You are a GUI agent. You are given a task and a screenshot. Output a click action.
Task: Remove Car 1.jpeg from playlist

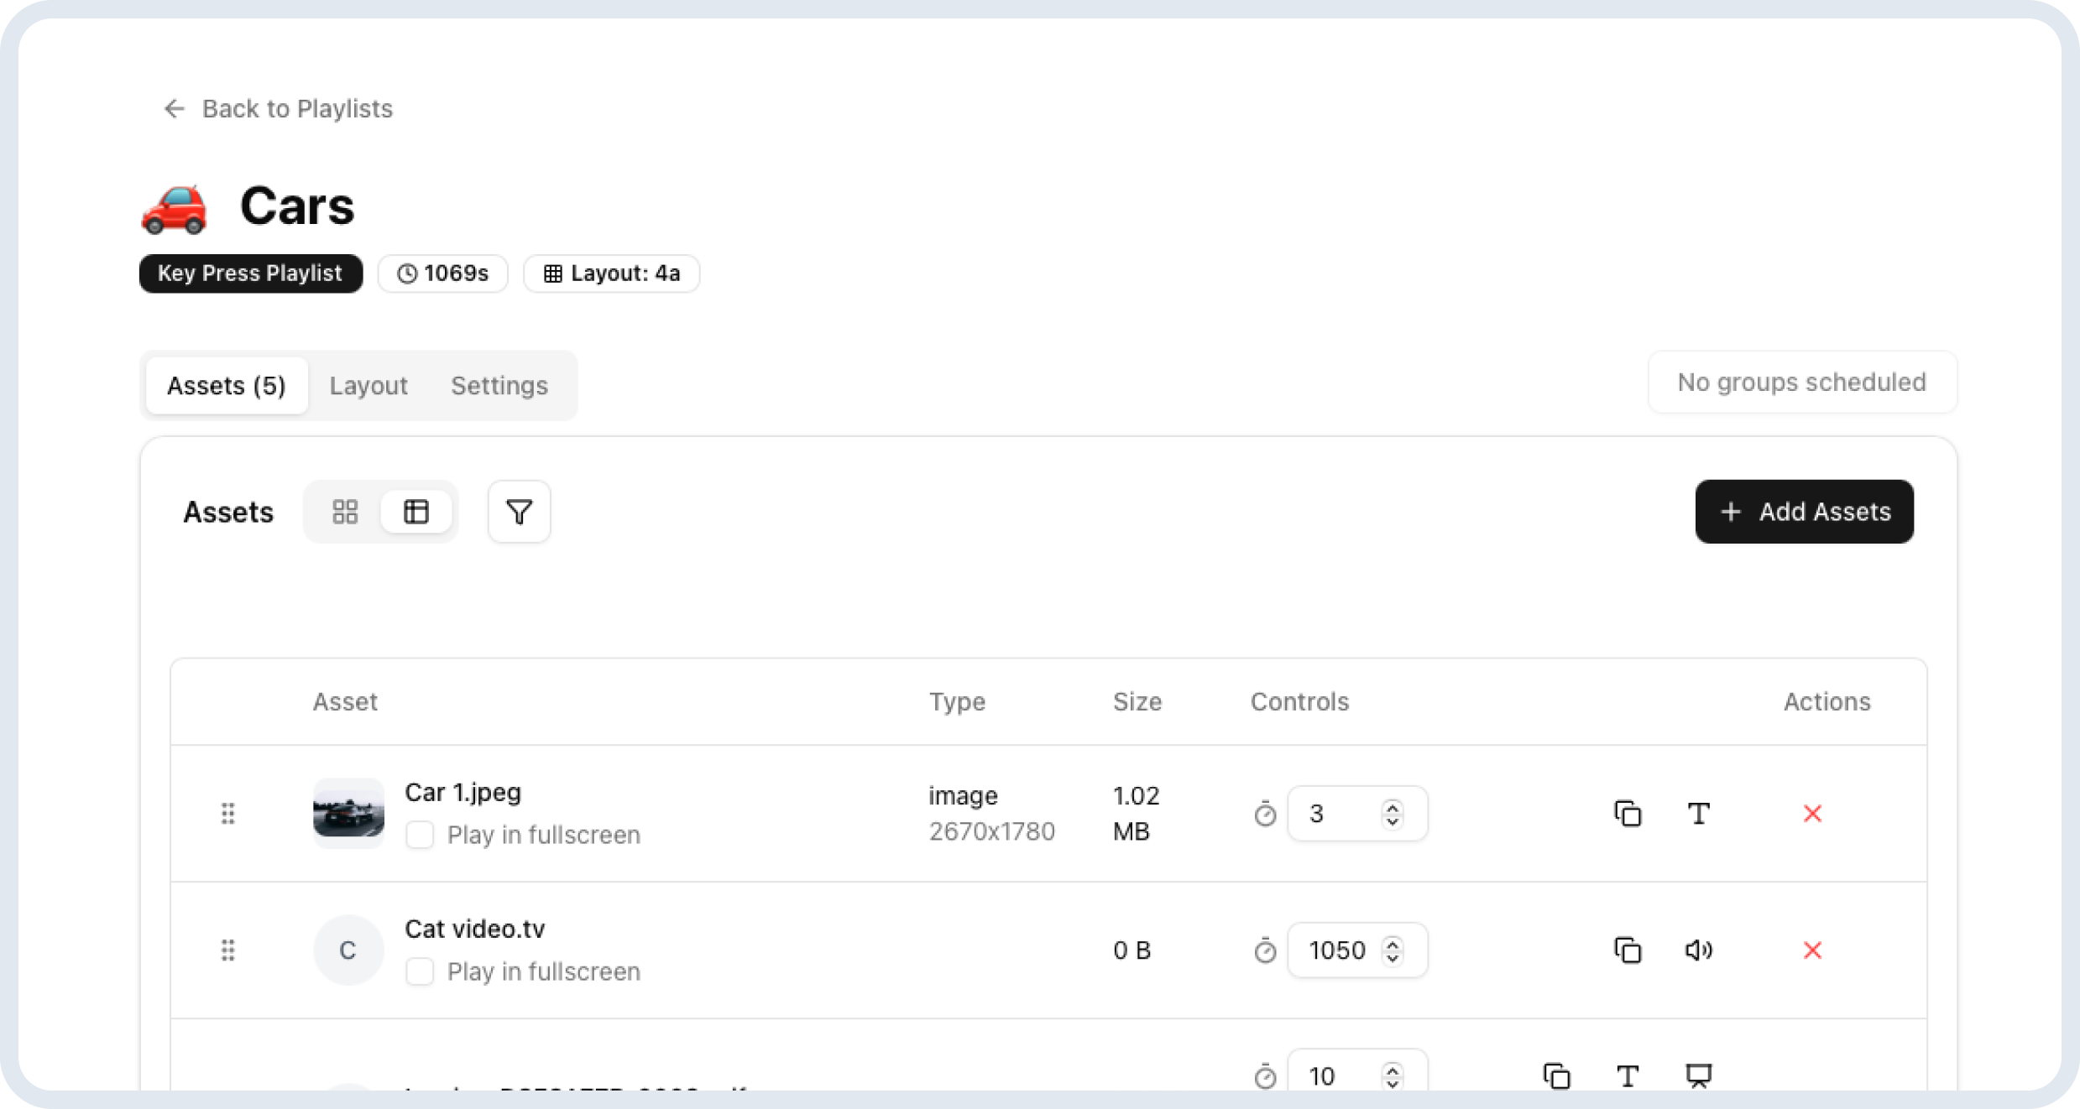(x=1812, y=814)
